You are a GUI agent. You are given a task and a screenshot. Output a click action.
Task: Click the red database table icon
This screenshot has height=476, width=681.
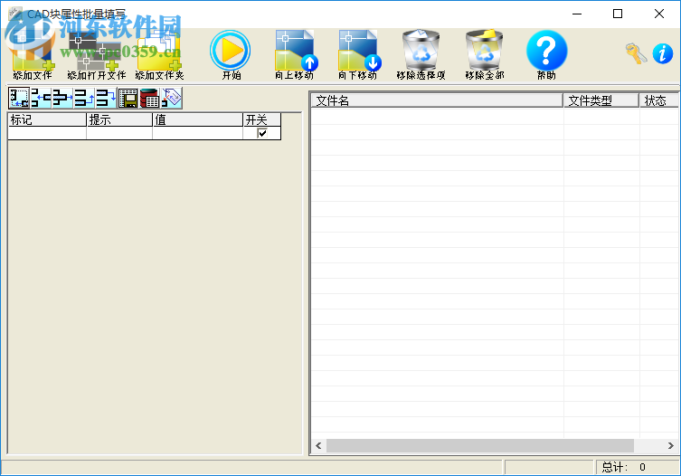[x=149, y=98]
